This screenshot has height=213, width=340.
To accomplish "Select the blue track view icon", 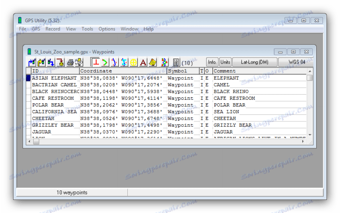I will point(114,62).
